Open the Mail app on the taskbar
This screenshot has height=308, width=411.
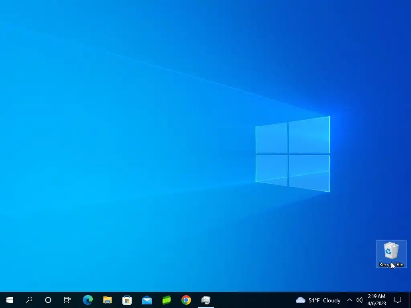pos(147,300)
